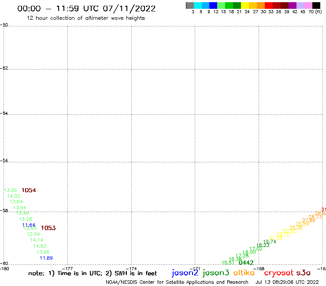Screen dimensions: 326x286
Task: Click the time marker "1054"
Action: pyautogui.click(x=29, y=190)
